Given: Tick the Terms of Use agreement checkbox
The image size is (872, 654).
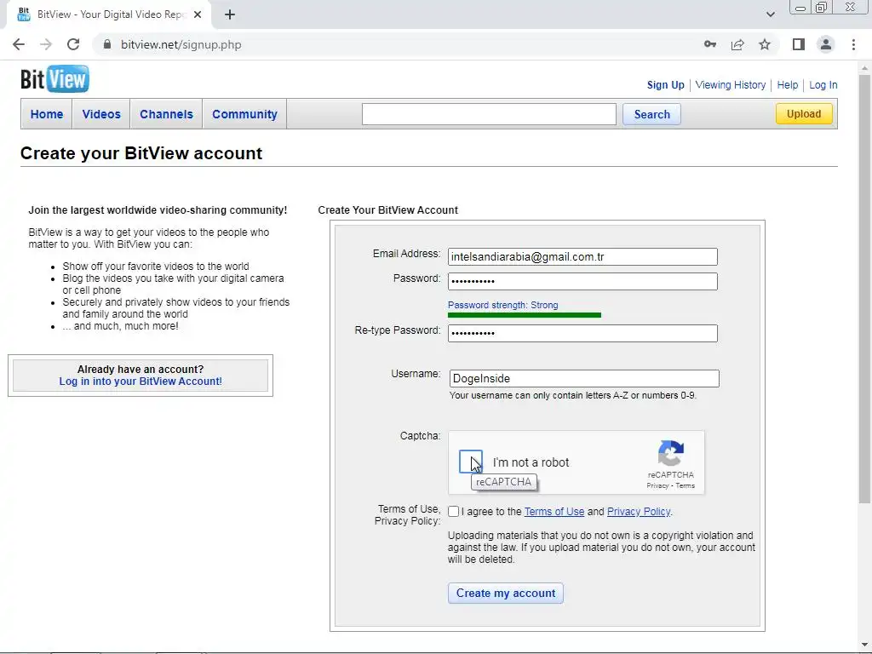Looking at the screenshot, I should (453, 511).
